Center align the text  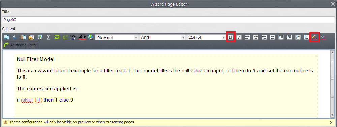tap(256, 37)
